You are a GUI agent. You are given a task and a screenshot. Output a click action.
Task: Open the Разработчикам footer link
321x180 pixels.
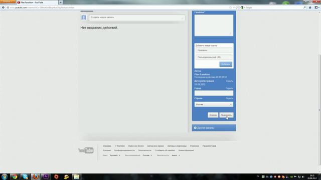(x=209, y=146)
